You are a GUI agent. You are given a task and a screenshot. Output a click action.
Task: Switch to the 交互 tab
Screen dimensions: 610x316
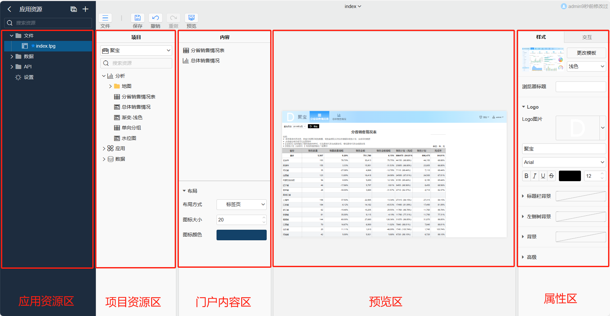pos(587,37)
